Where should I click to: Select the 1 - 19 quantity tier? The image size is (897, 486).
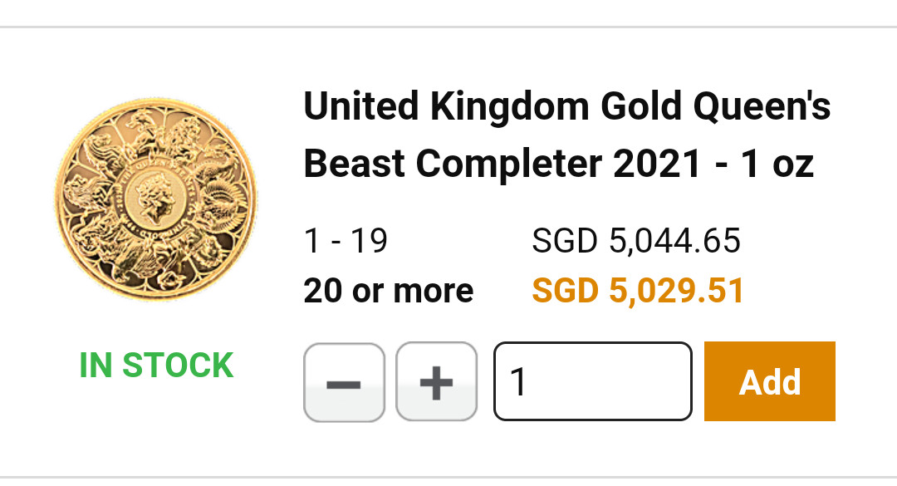click(346, 242)
